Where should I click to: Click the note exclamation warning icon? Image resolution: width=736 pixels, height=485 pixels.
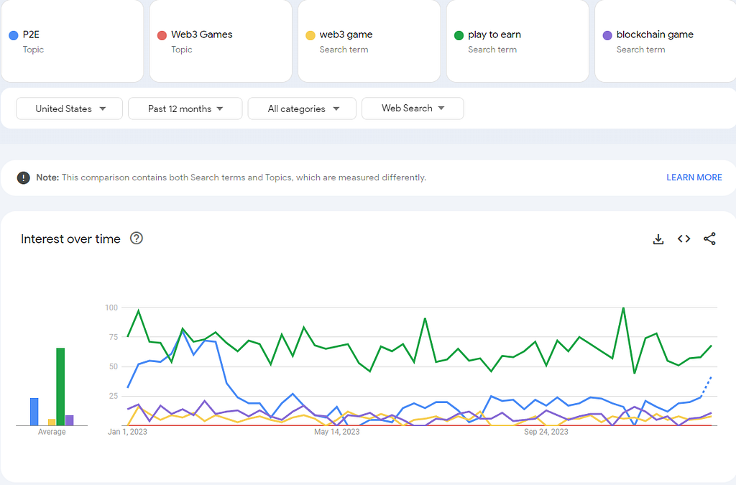(24, 177)
